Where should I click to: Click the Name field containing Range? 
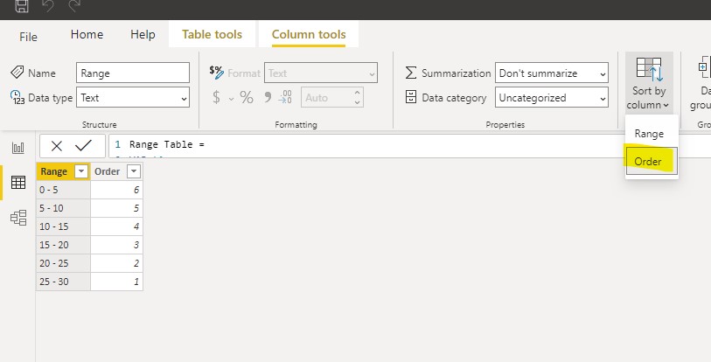[133, 73]
